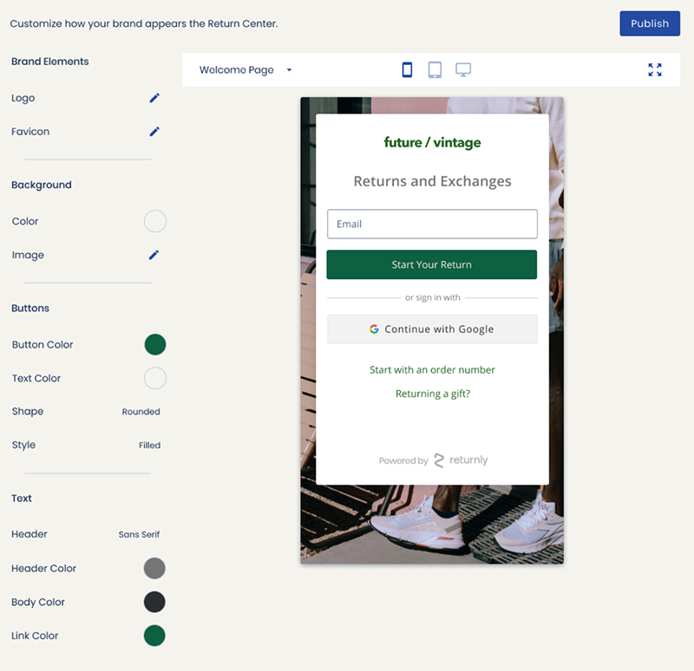
Task: Edit the Logo with the pencil icon
Action: [x=154, y=98]
